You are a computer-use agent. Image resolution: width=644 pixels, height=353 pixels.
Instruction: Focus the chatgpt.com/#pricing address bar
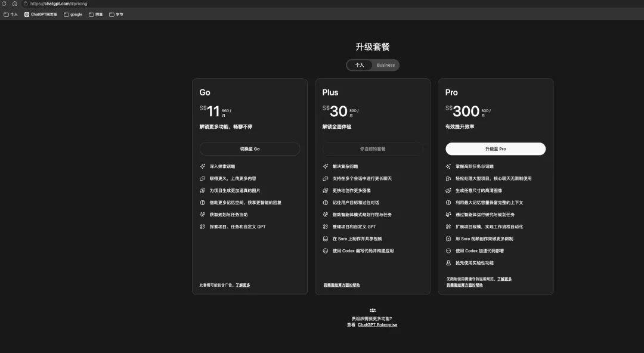click(x=58, y=4)
